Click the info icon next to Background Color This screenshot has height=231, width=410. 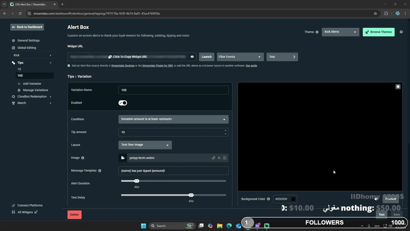point(268,199)
